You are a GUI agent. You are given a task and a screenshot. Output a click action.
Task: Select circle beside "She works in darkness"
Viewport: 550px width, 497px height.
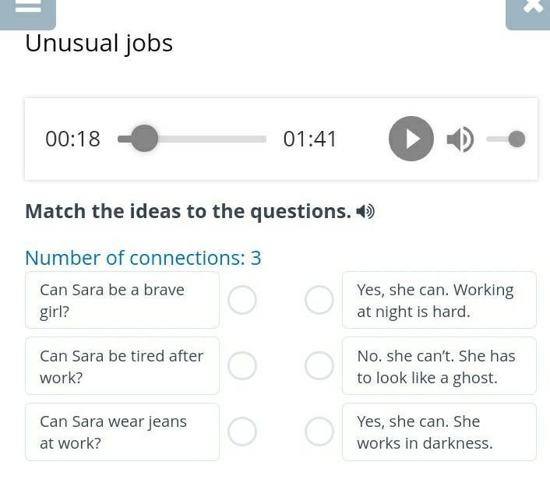pyautogui.click(x=319, y=432)
